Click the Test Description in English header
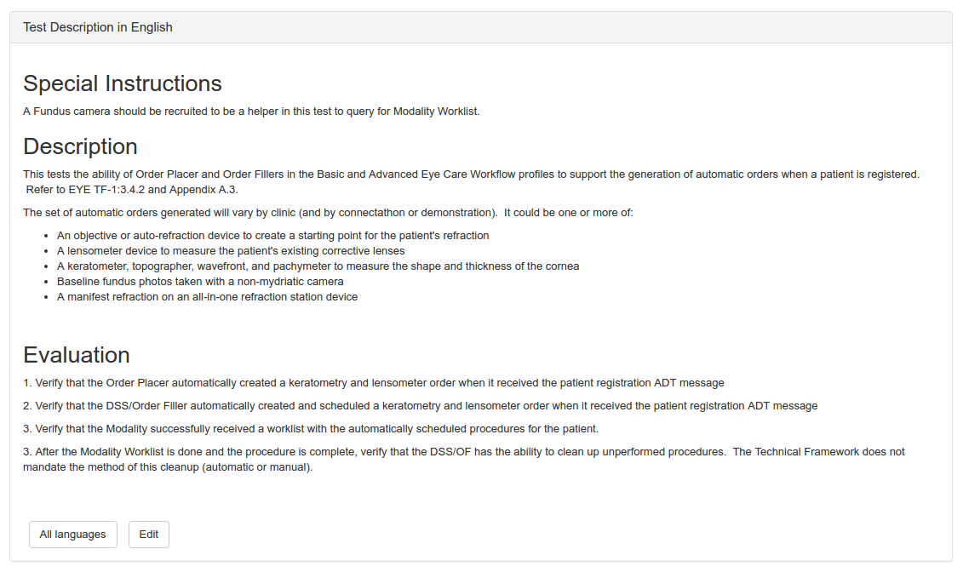The width and height of the screenshot is (963, 572). pyautogui.click(x=98, y=27)
